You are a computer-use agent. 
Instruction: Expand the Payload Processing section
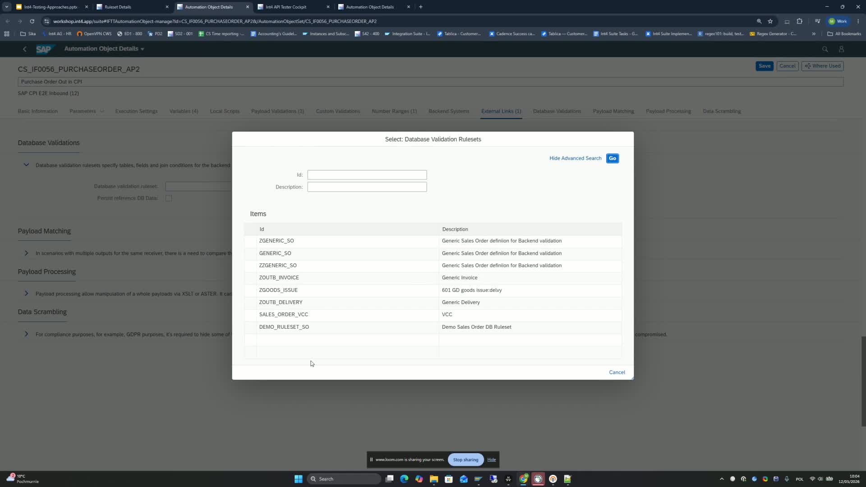[26, 294]
